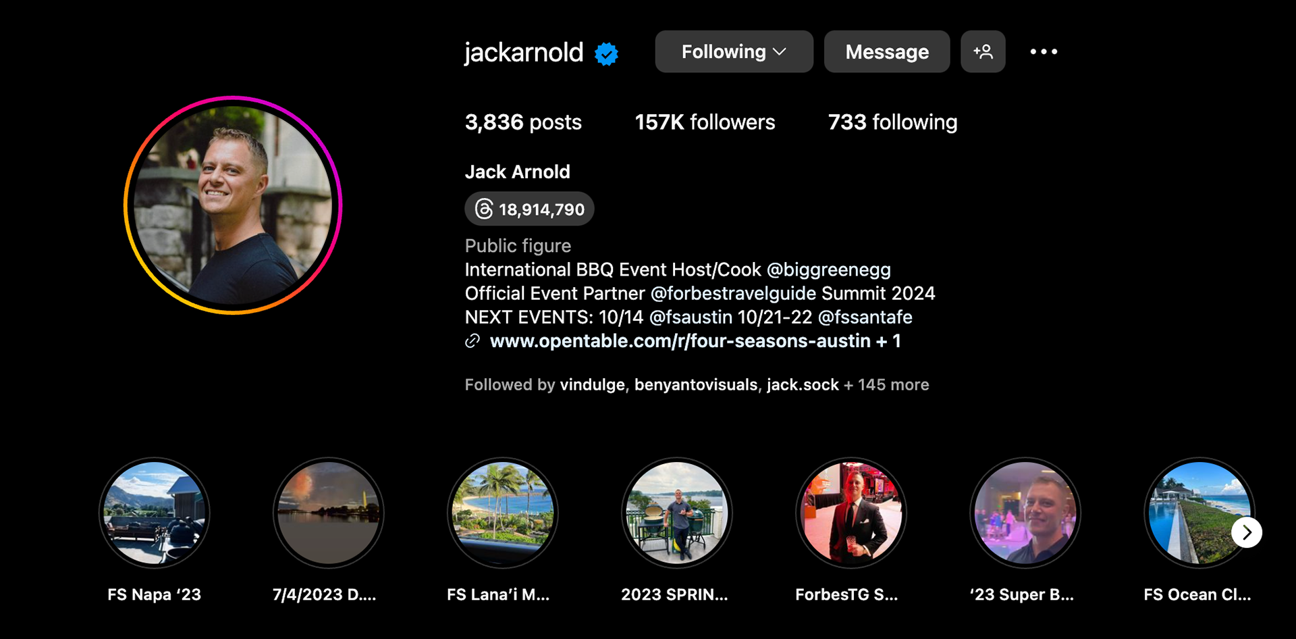The width and height of the screenshot is (1296, 639).
Task: Open the three-dot more options menu
Action: coord(1044,51)
